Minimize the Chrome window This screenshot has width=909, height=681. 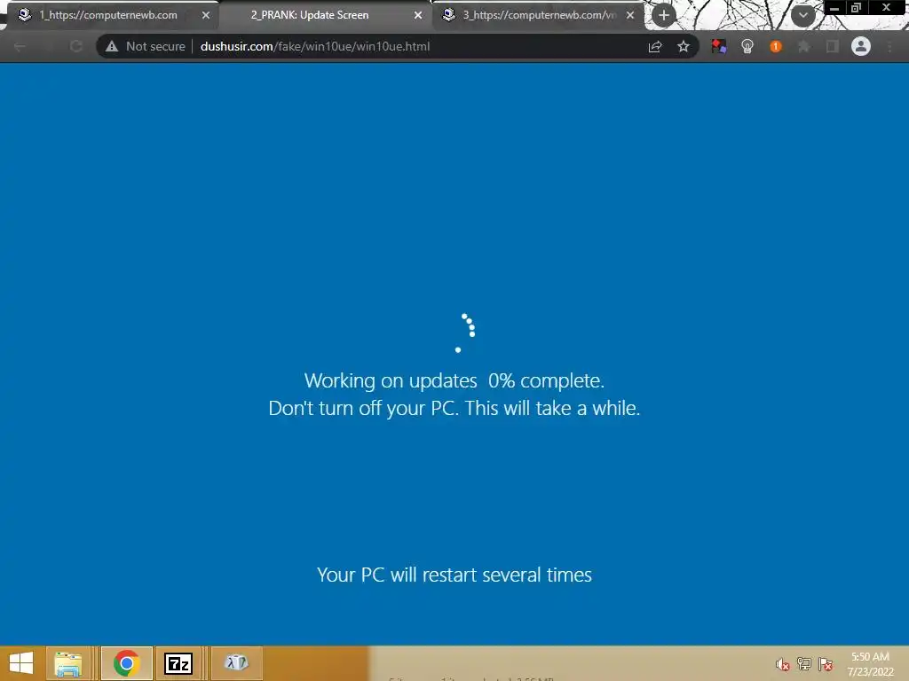(x=834, y=7)
